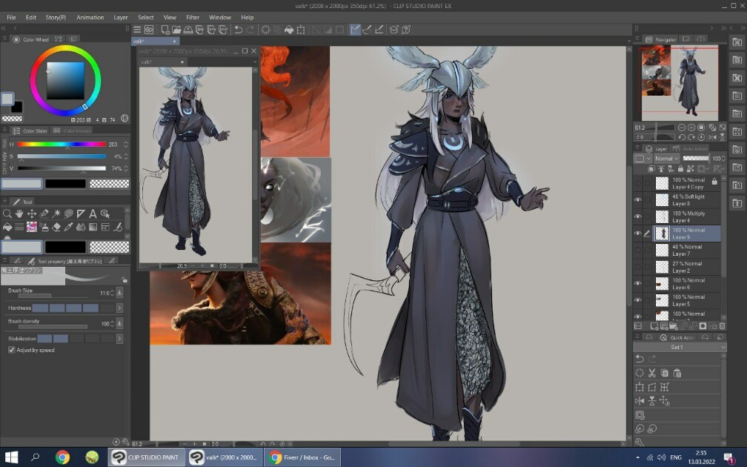
Task: Open Clip Studio launcher icon in command bar
Action: (149, 30)
